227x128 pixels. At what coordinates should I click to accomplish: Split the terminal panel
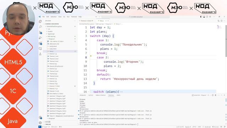tap(213, 95)
